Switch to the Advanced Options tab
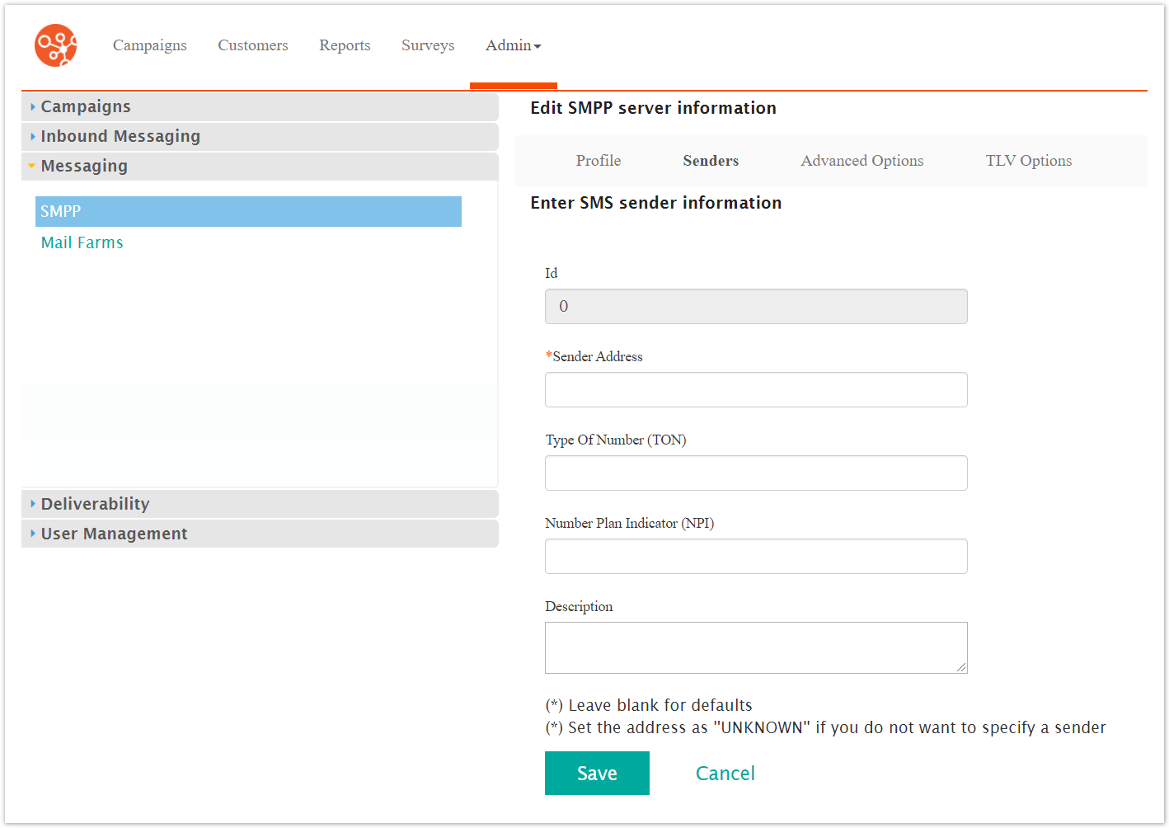 (861, 161)
